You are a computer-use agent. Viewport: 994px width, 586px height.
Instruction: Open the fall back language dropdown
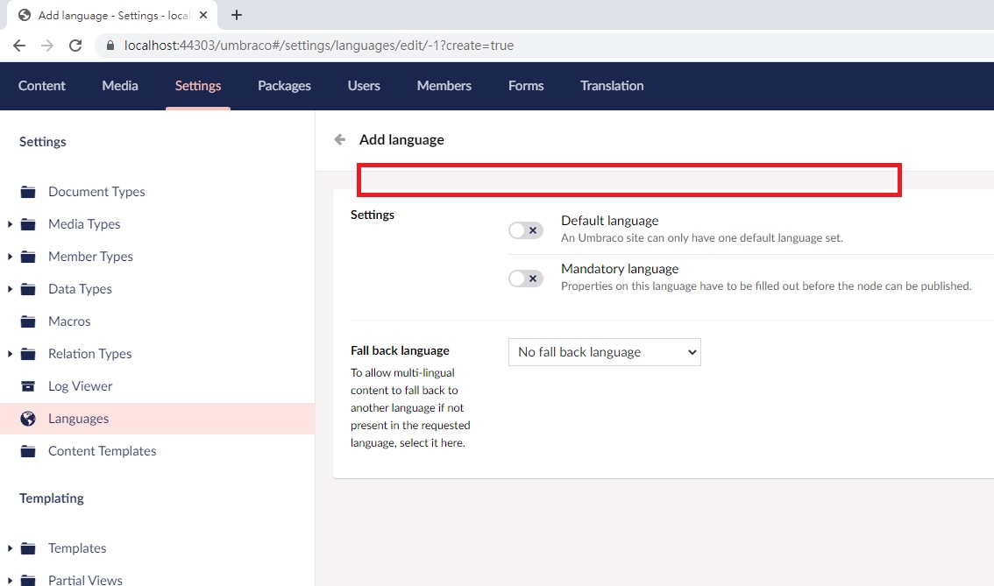(x=604, y=351)
